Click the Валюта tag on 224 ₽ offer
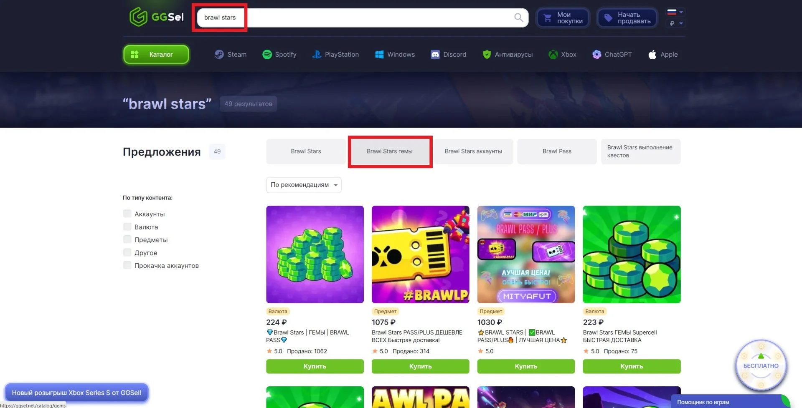The height and width of the screenshot is (408, 802). 278,311
